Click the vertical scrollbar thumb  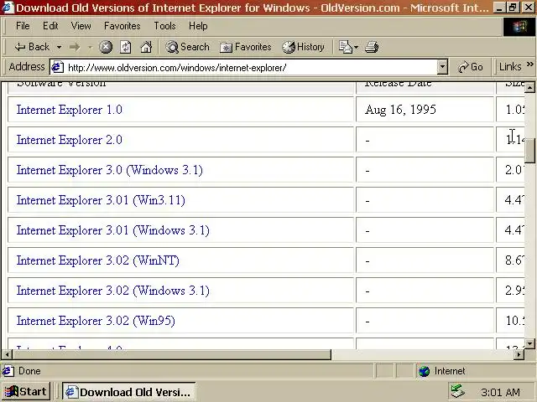(x=529, y=151)
